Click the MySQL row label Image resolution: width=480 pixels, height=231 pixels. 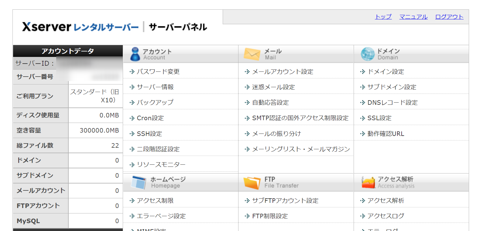28,221
